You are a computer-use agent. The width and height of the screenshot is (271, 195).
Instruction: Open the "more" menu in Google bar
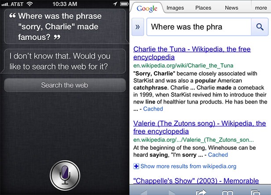click(260, 8)
